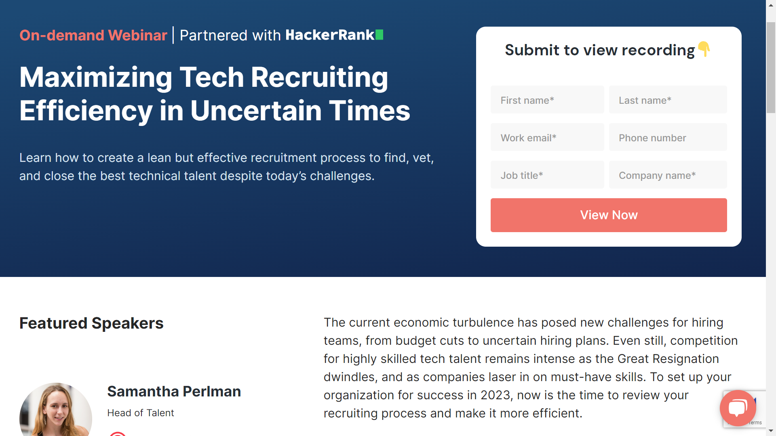Click the Company name input field
The width and height of the screenshot is (776, 436).
click(x=668, y=175)
